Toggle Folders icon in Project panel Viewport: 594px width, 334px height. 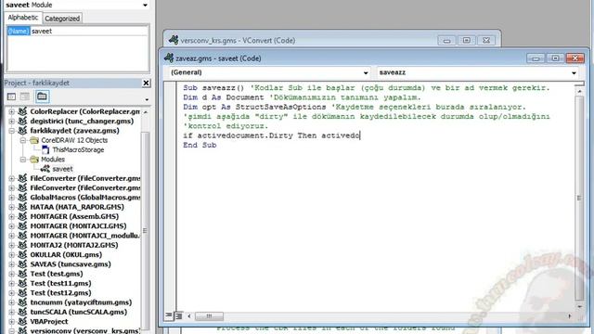[x=42, y=96]
